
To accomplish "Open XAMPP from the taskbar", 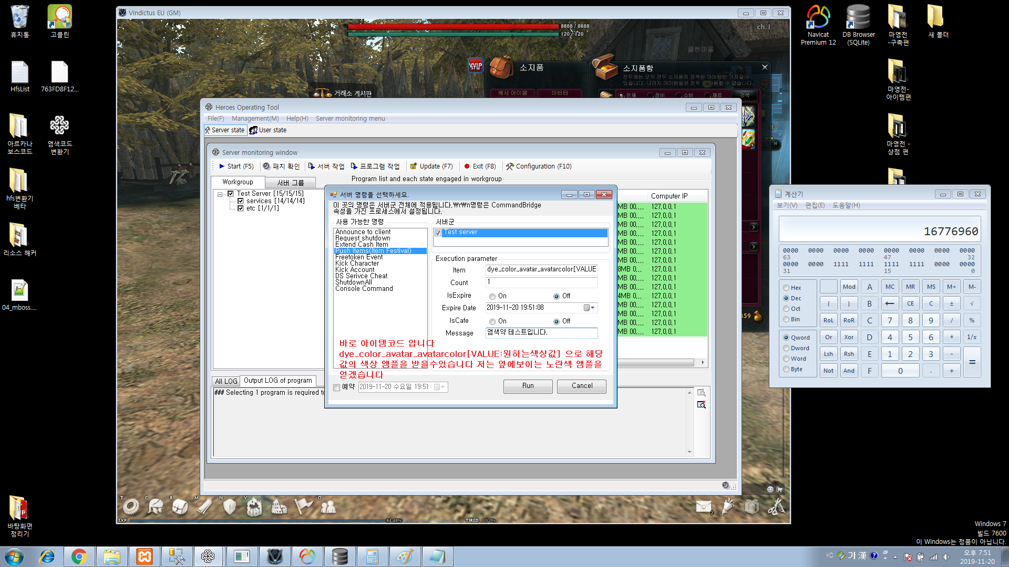I will click(145, 556).
